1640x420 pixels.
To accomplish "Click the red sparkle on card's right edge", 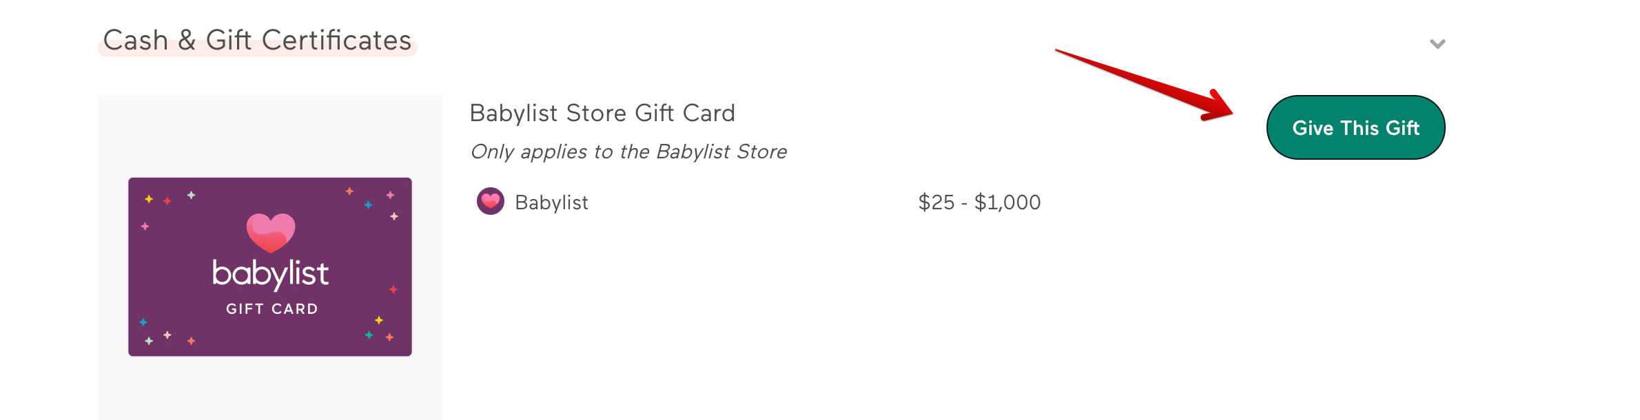I will click(x=393, y=289).
